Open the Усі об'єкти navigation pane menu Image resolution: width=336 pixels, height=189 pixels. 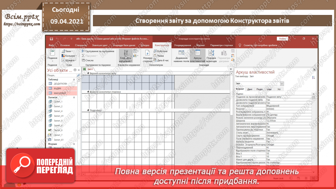[x=75, y=70]
